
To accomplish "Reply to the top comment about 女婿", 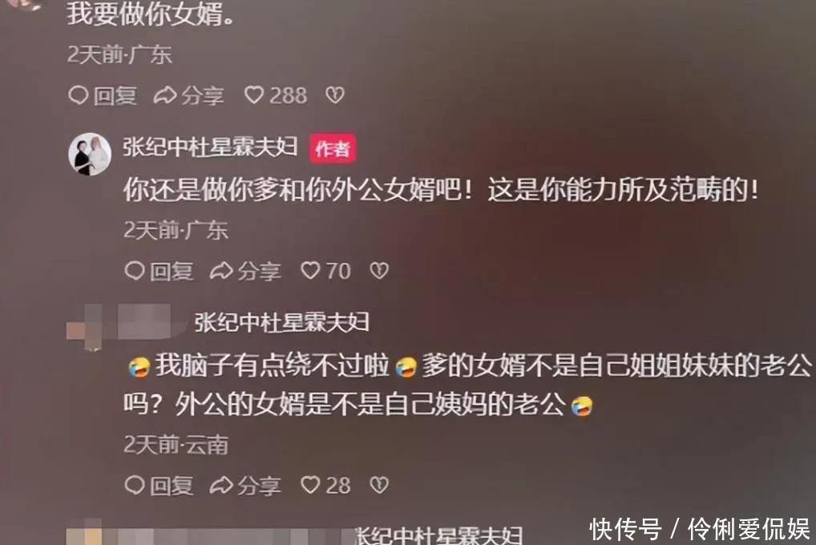I will [x=103, y=95].
